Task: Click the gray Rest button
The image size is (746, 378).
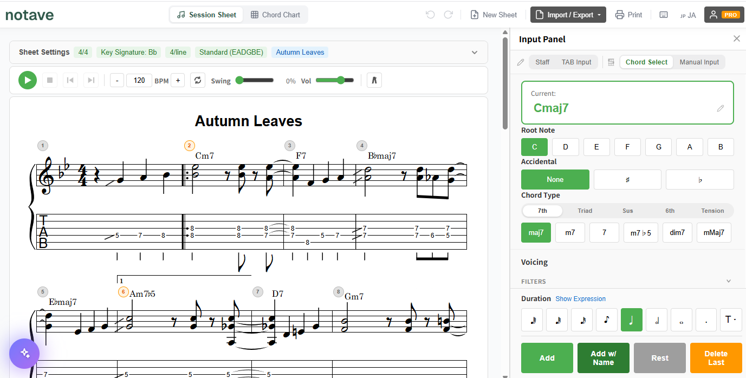Action: coord(660,358)
